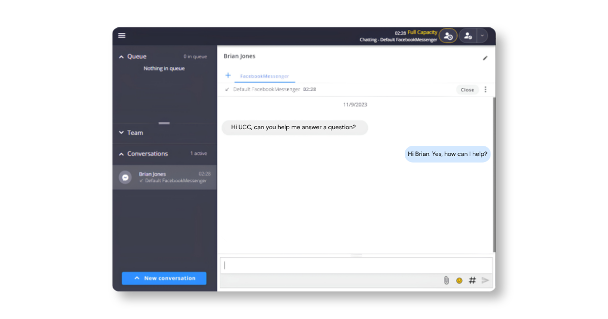Insert a canned response with hash icon
The width and height of the screenshot is (608, 319).
point(472,280)
